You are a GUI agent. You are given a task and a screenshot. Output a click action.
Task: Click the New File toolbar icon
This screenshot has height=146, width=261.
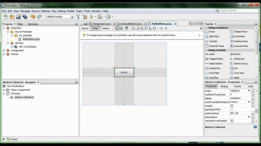(6, 17)
